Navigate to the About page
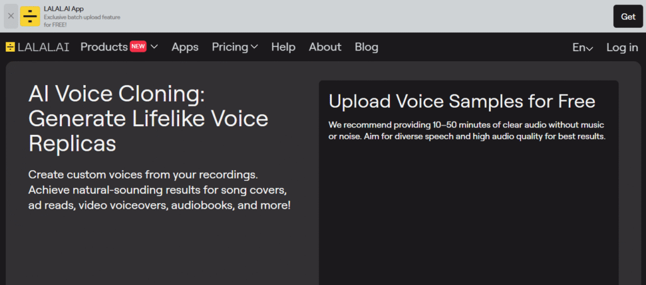This screenshot has width=646, height=285. click(x=325, y=47)
